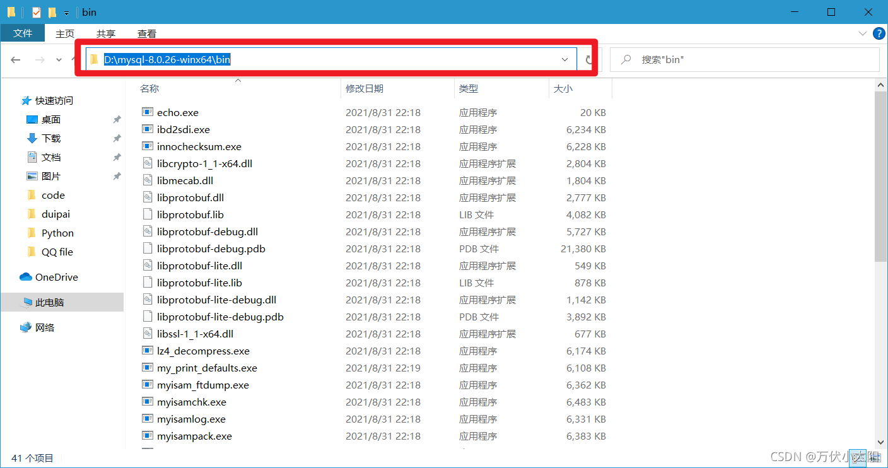Select libprotobuf-lite-debug.pdb file name
Image resolution: width=888 pixels, height=468 pixels.
[220, 317]
